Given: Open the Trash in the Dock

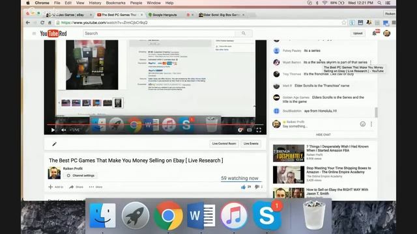Looking at the screenshot, I should pyautogui.click(x=314, y=215).
